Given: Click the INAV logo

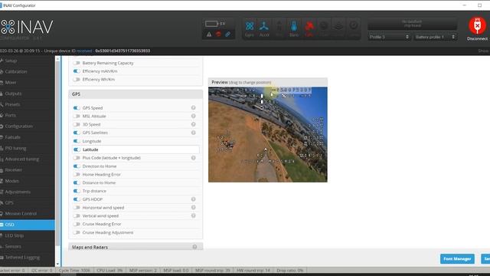Looking at the screenshot, I should [27, 28].
